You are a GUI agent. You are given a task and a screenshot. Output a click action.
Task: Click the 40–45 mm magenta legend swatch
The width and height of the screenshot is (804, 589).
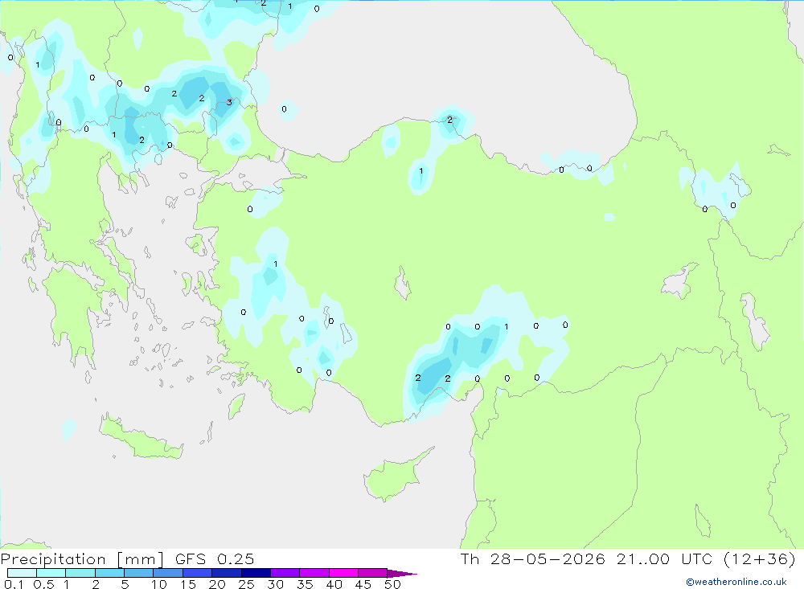click(343, 573)
